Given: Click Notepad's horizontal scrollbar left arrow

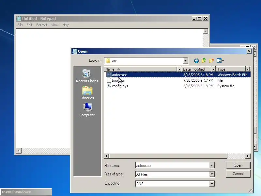Looking at the screenshot, I should tap(19, 151).
